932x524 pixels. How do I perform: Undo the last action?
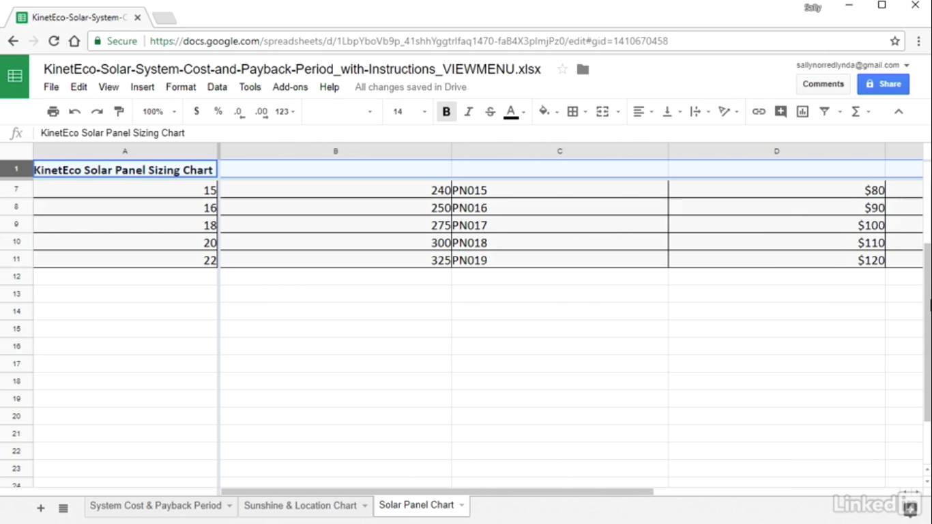75,111
